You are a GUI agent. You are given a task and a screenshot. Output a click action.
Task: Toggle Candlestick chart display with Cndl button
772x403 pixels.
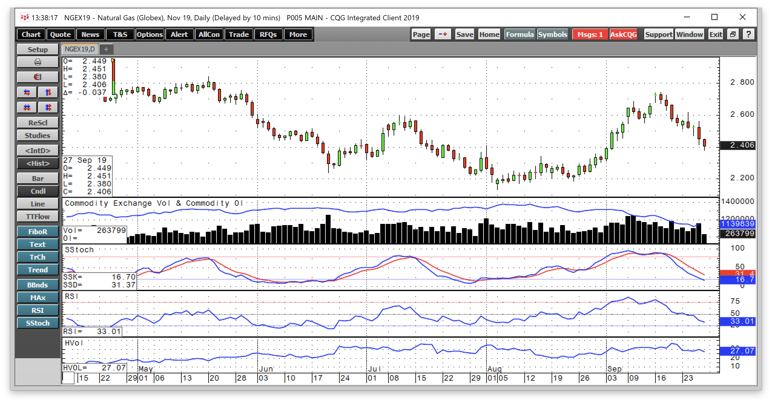38,191
